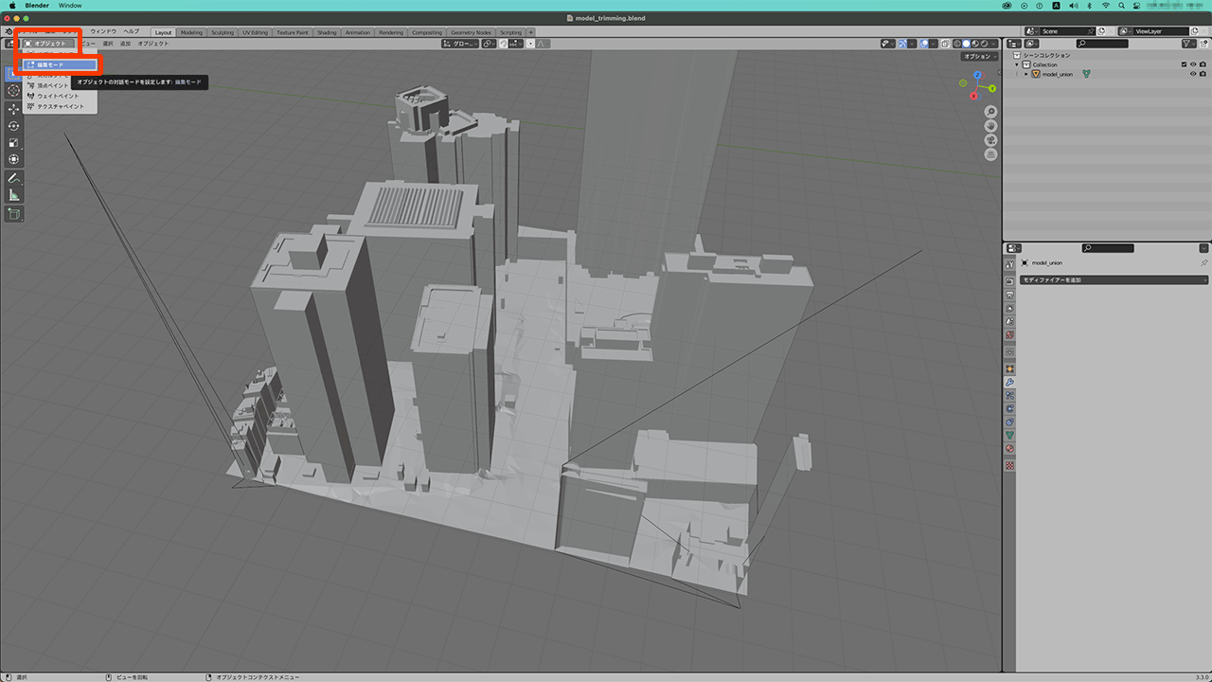This screenshot has width=1212, height=682.
Task: Switch to the Shading workspace tab
Action: click(328, 32)
